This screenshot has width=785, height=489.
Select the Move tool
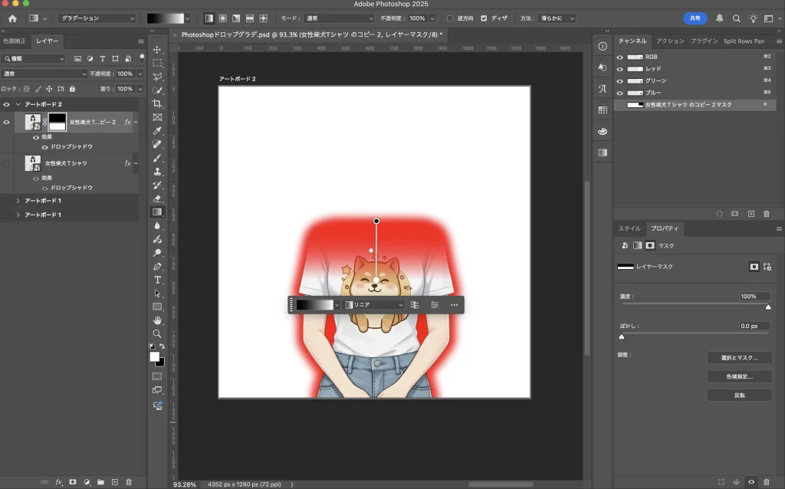(x=157, y=49)
